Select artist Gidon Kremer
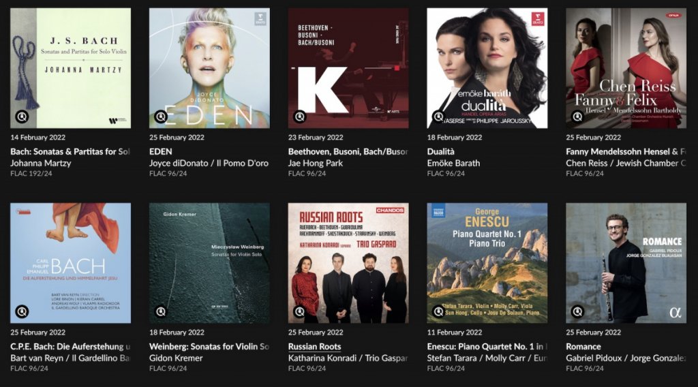 176,358
